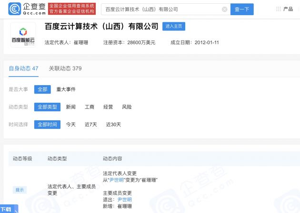Select the 近7天 time filter

[90, 125]
